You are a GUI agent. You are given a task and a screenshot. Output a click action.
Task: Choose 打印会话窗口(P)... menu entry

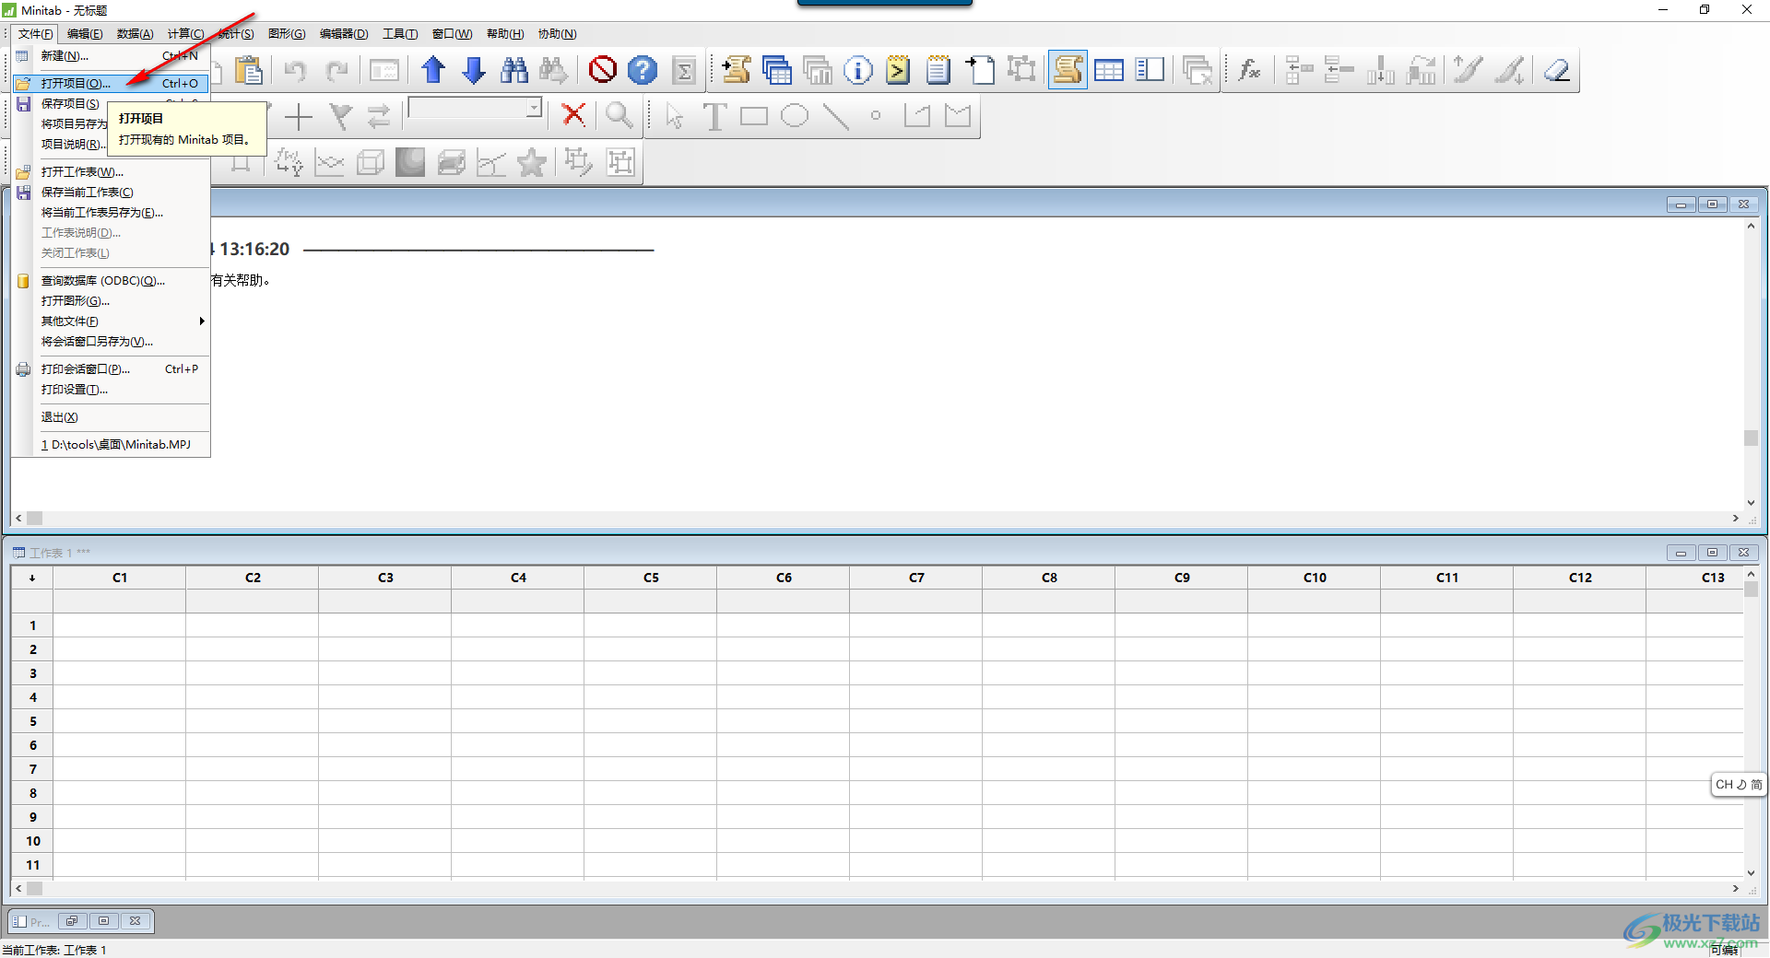[111, 369]
